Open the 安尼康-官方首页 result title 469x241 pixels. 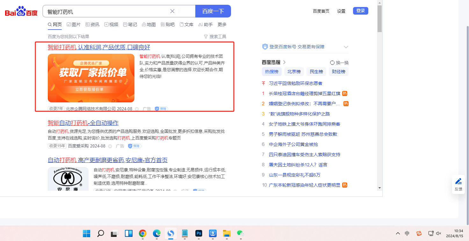pos(108,160)
